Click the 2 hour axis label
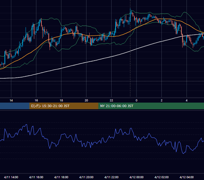This screenshot has height=180, width=204. click(x=162, y=100)
